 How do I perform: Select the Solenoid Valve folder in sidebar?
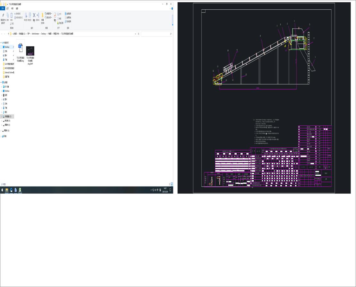[x=9, y=73]
